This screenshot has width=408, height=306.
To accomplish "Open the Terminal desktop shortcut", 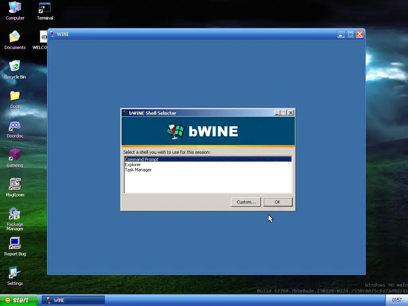I will coord(45,11).
